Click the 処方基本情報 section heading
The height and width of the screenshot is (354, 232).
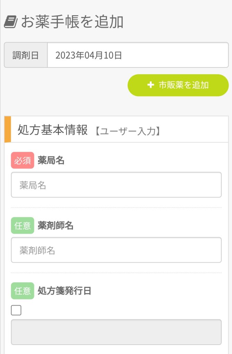pyautogui.click(x=53, y=130)
